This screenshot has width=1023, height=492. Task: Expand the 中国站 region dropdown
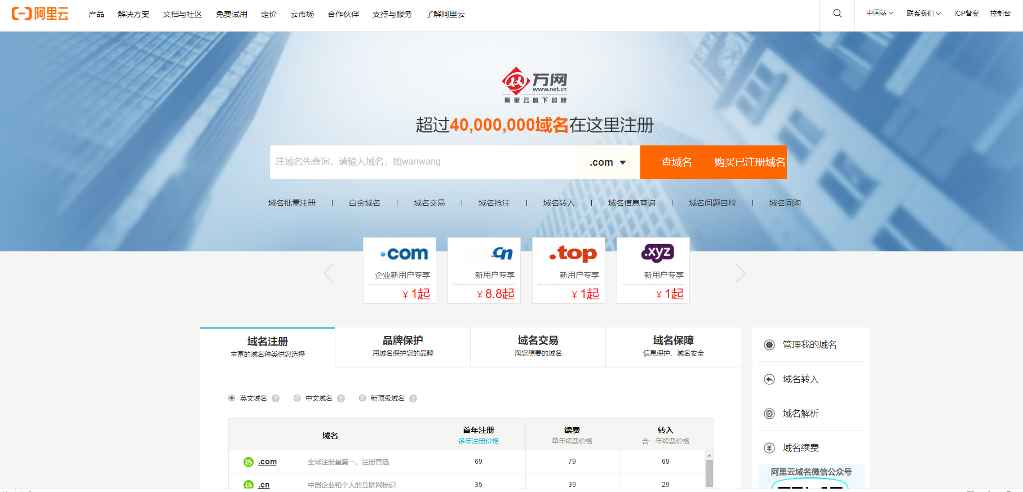[x=879, y=14]
